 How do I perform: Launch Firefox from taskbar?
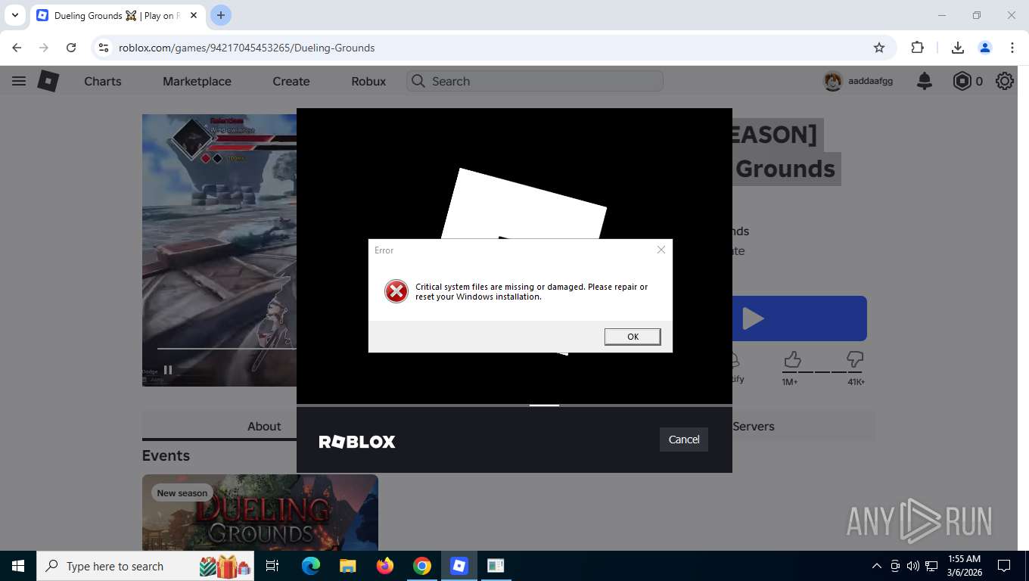[385, 566]
